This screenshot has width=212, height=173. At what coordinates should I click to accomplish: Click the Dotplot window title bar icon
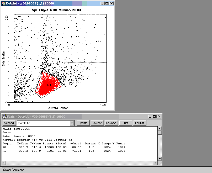[3, 3]
